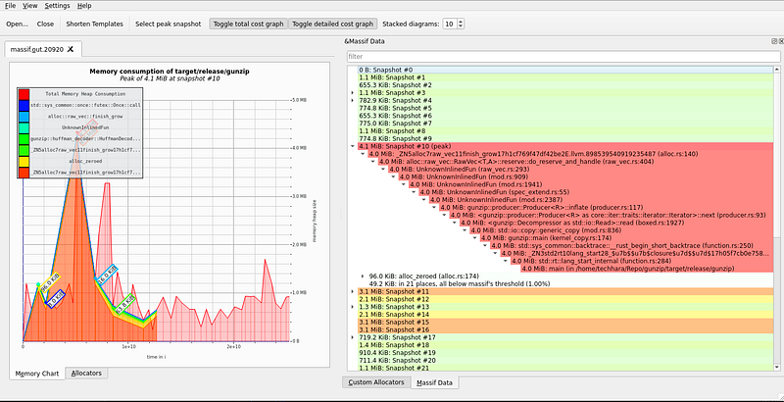Screen dimensions: 784x402
Task: Expand the Snapshot #17 tree node
Action: pos(353,338)
